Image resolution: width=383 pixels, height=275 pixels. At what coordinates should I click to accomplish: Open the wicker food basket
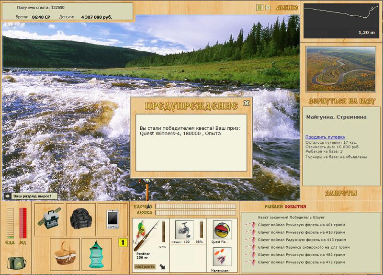[65, 254]
